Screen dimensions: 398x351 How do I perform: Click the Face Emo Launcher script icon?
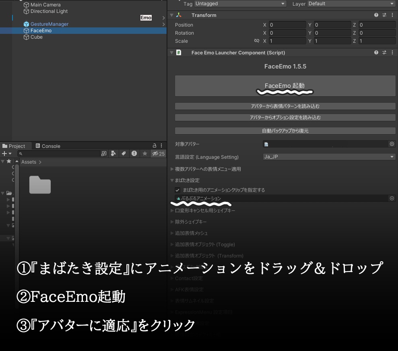pos(179,52)
